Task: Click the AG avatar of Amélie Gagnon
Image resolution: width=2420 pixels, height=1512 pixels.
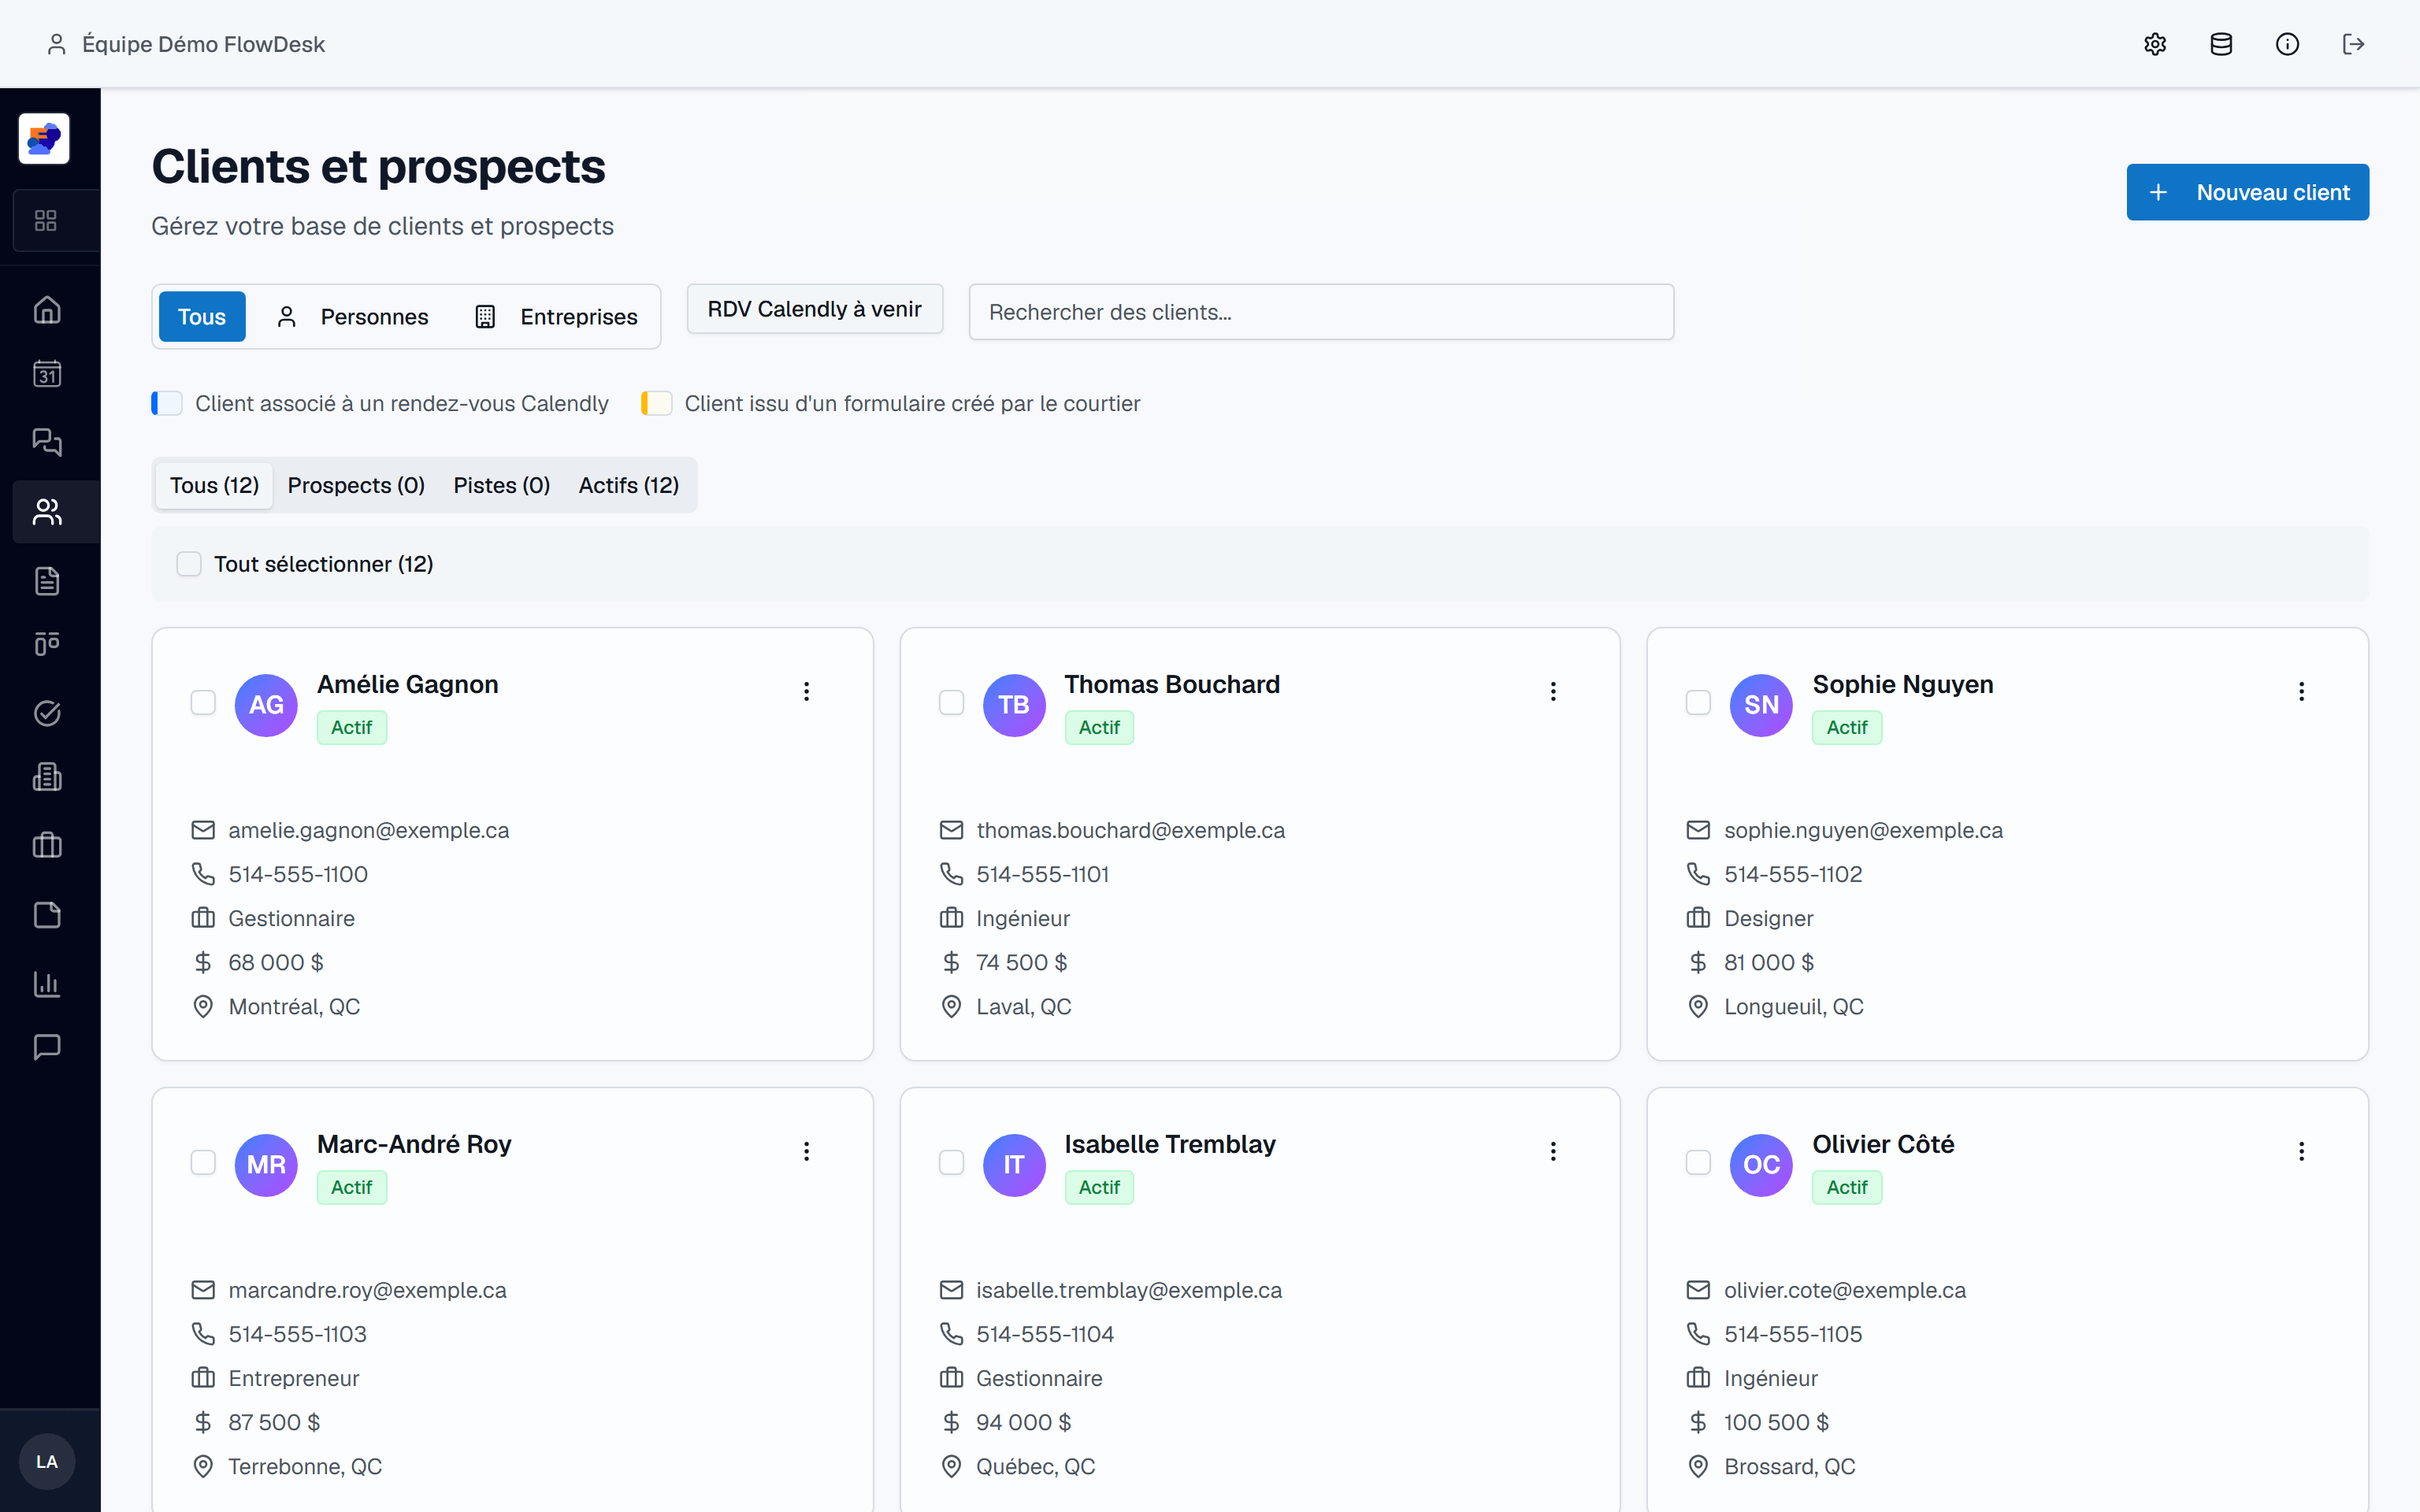Action: tap(266, 705)
